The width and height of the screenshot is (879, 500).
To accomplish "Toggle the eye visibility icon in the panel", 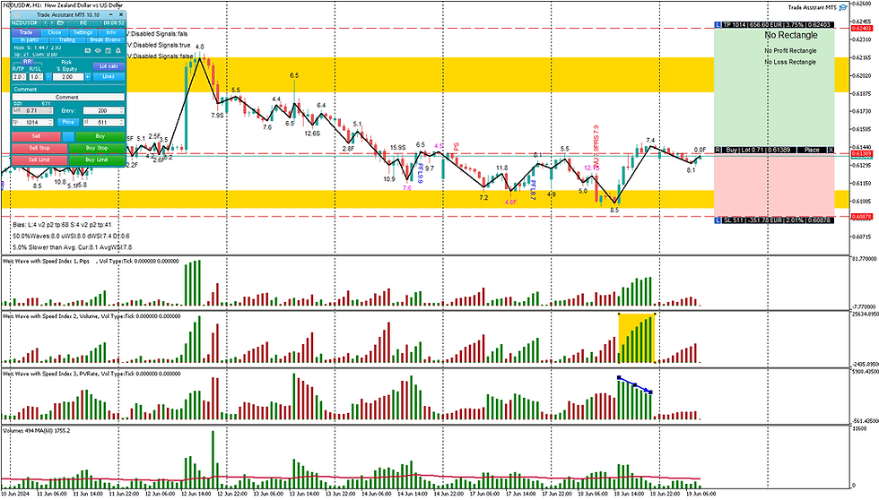I will click(x=98, y=51).
